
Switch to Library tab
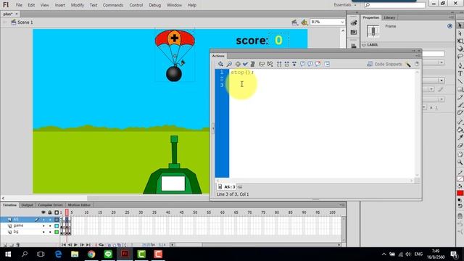pyautogui.click(x=389, y=17)
